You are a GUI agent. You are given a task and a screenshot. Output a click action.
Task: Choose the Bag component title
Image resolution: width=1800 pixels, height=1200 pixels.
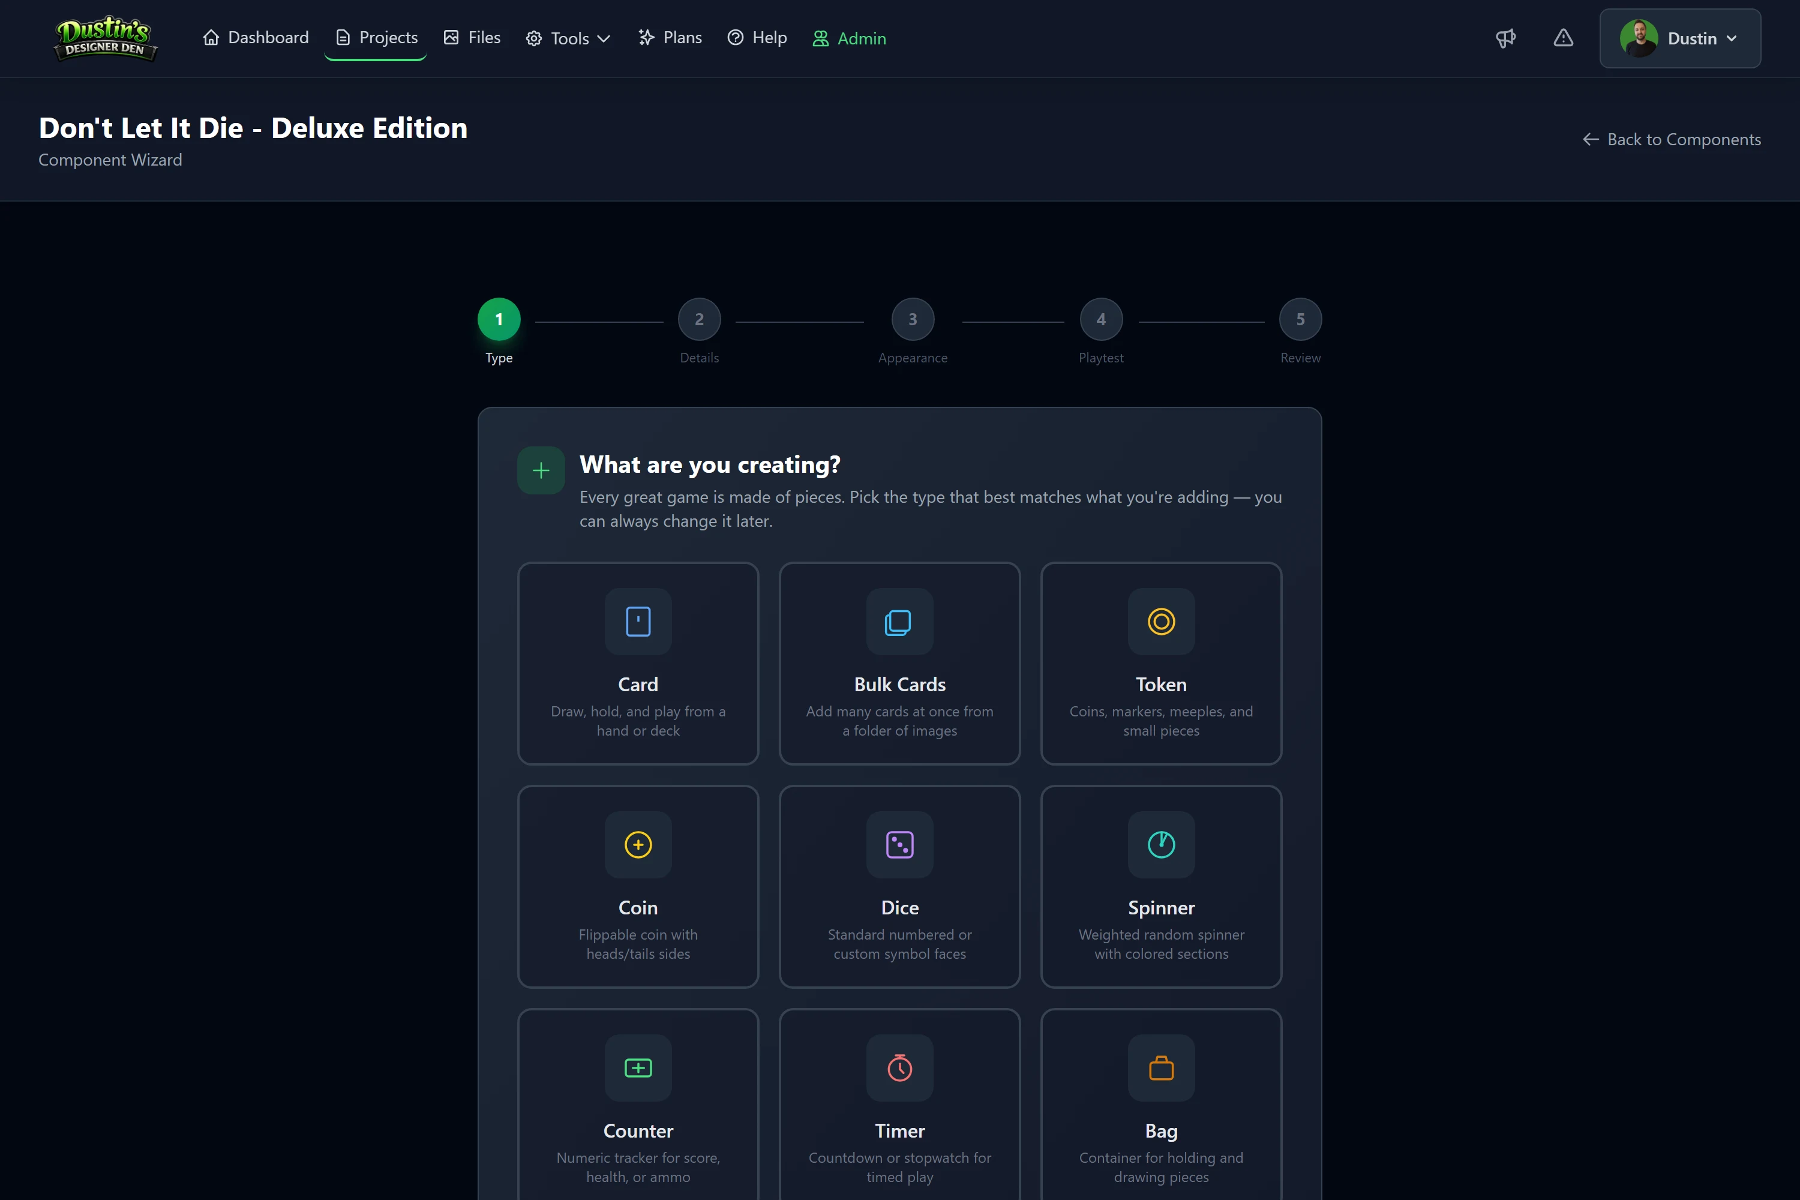(x=1161, y=1131)
